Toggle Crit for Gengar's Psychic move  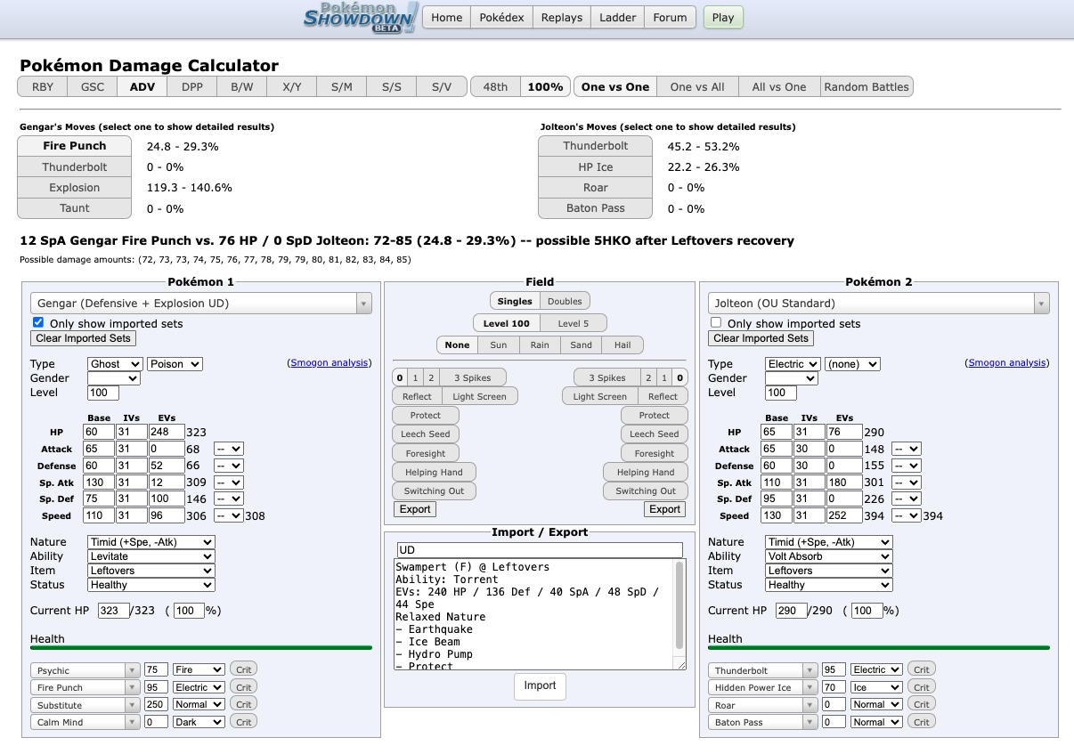pyautogui.click(x=243, y=669)
